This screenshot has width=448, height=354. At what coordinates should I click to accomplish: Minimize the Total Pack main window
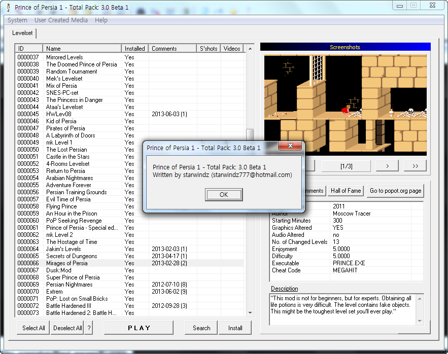coord(400,6)
